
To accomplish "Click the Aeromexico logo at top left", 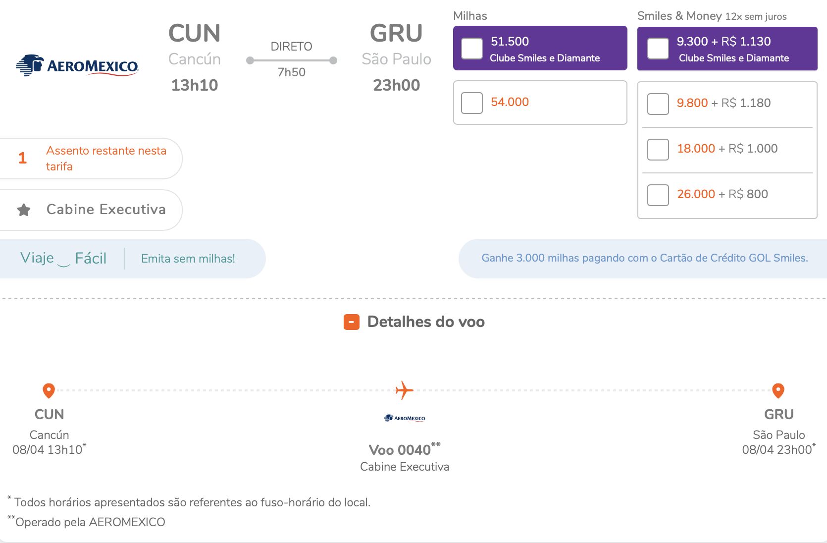I will [x=77, y=65].
